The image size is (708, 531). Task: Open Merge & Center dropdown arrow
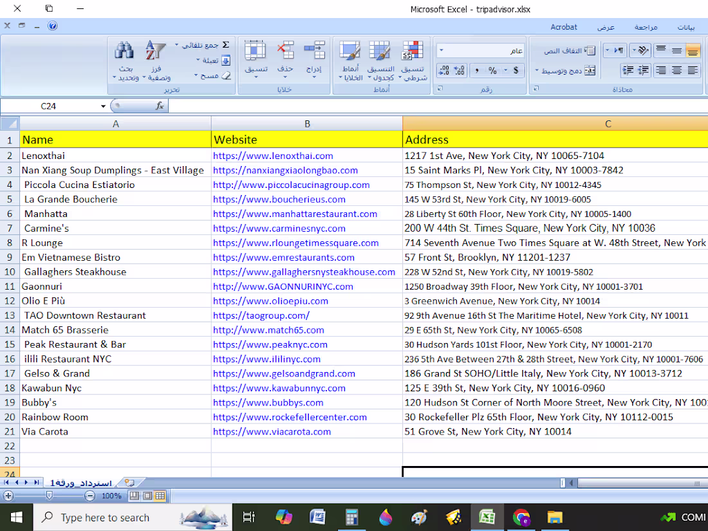537,70
